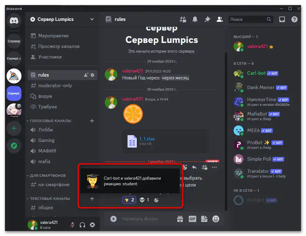Open the Help question mark icon

[294, 19]
